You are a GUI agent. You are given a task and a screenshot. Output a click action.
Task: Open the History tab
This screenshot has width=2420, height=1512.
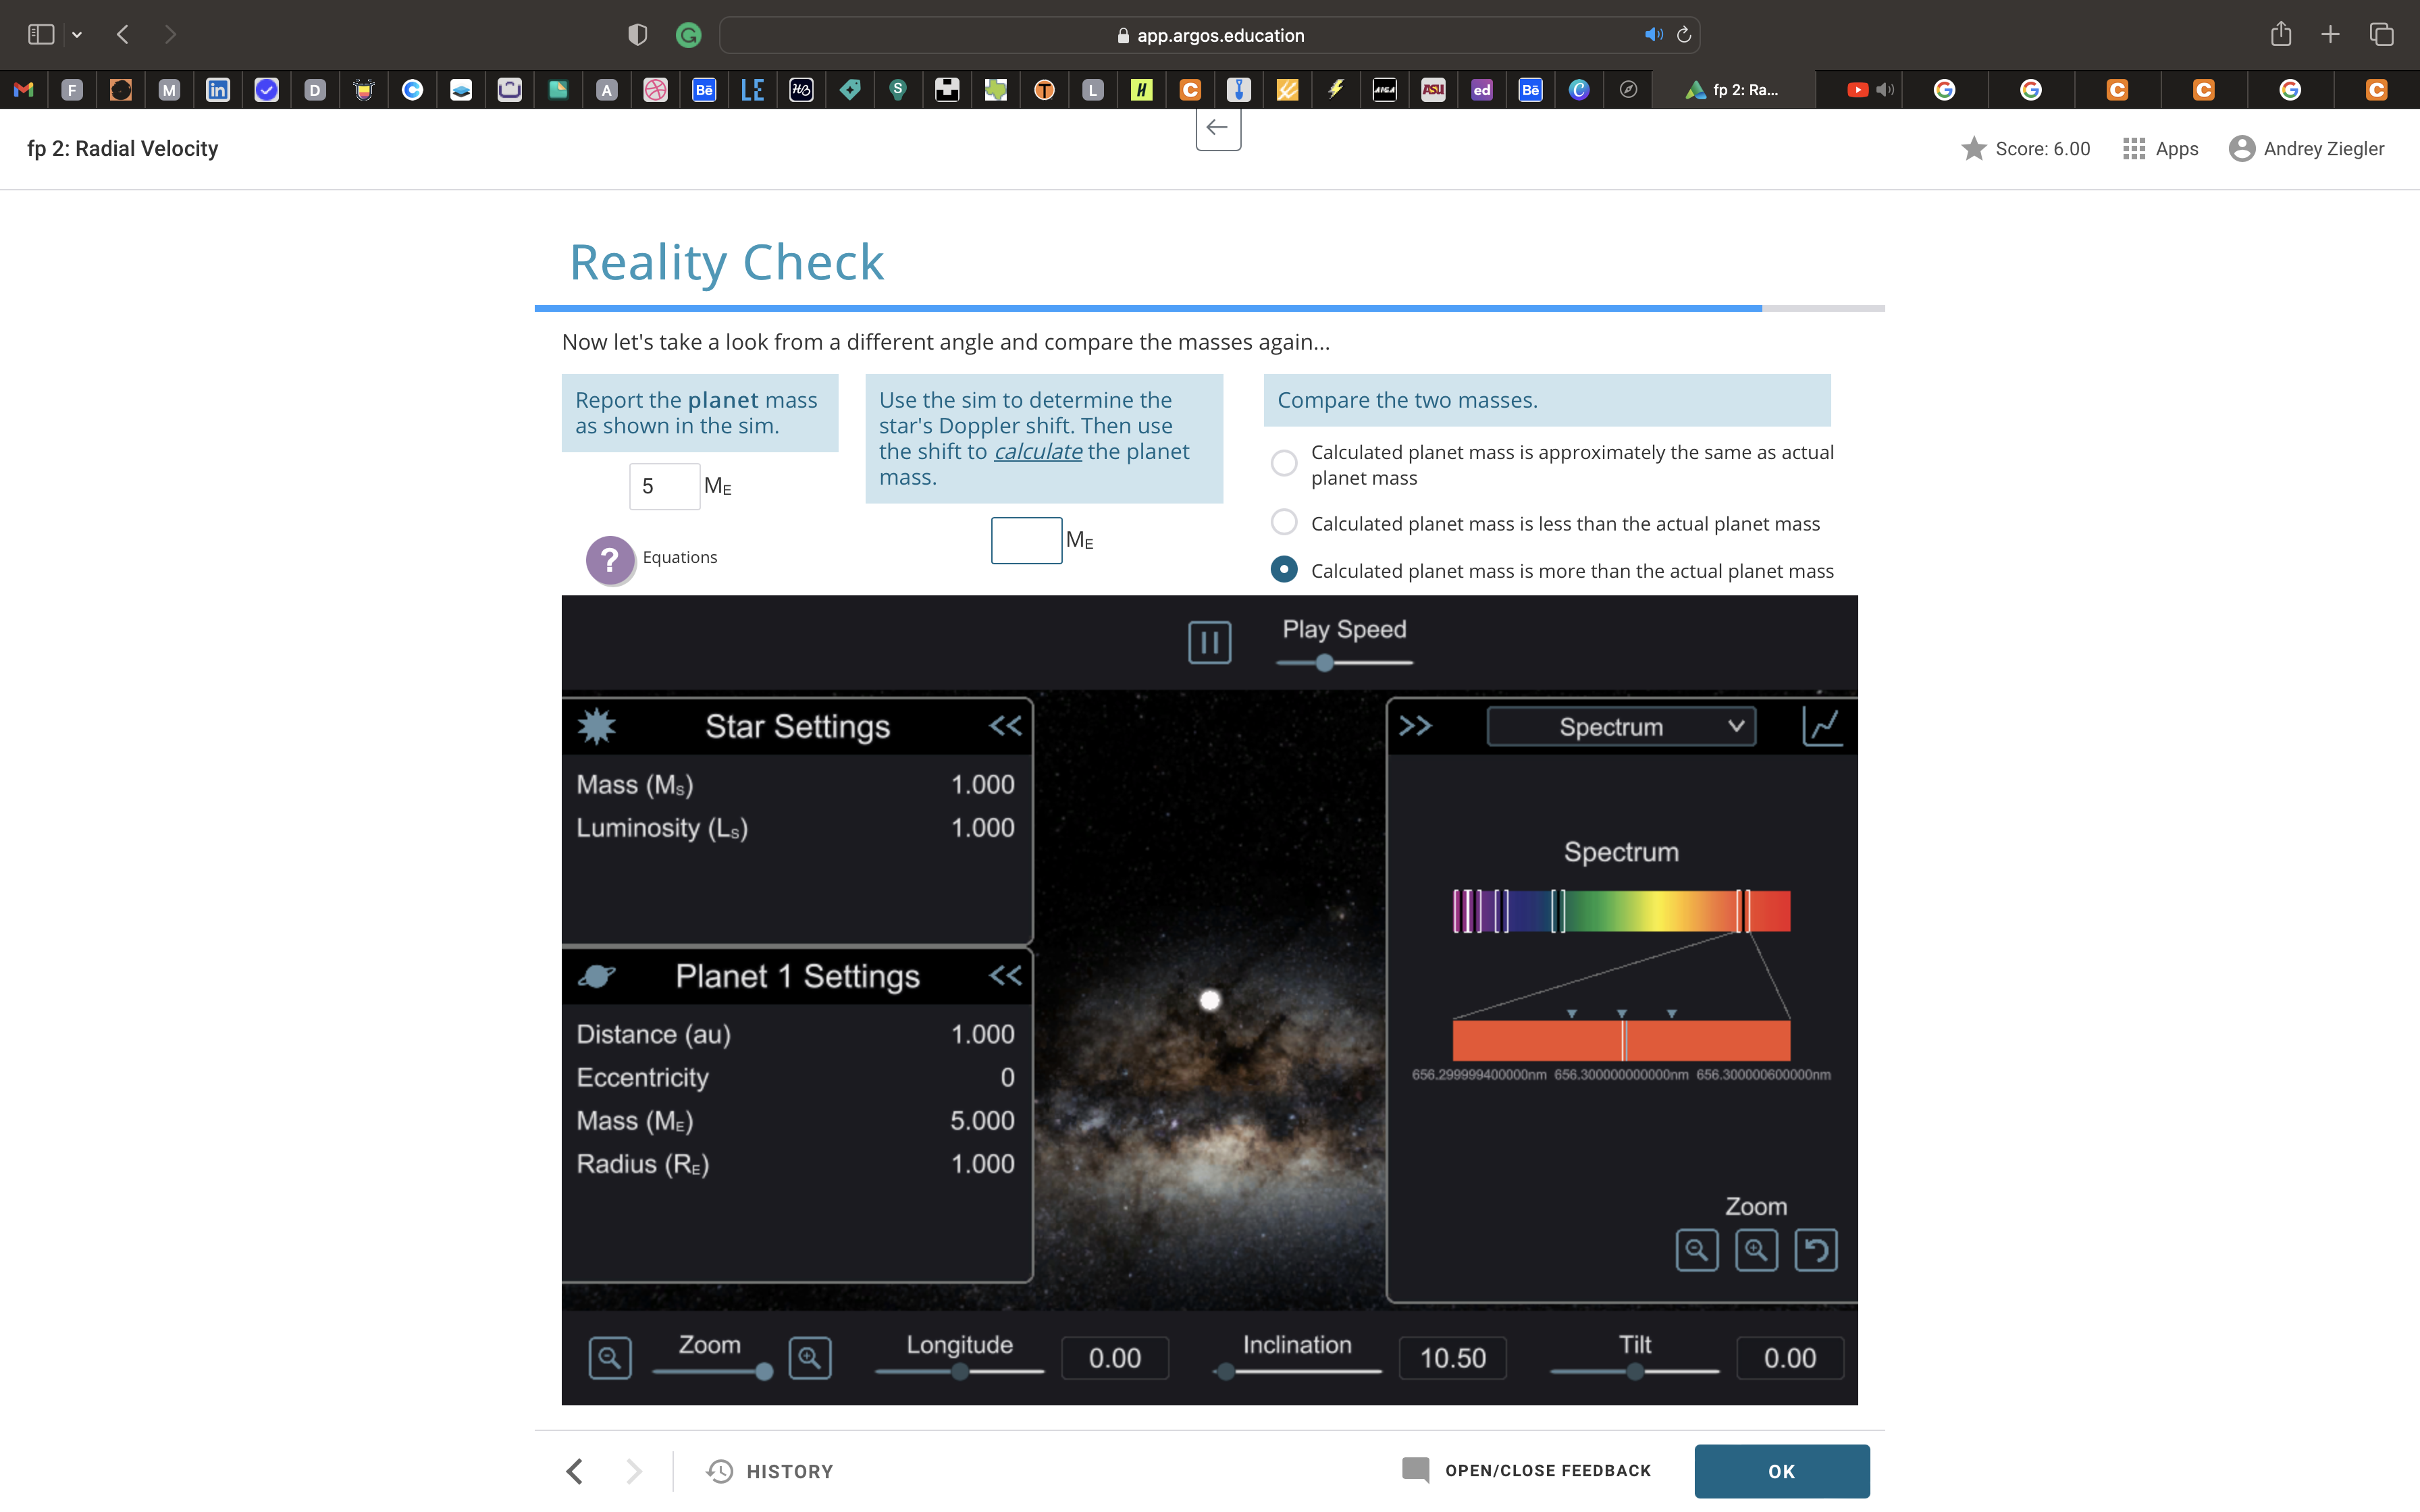tap(770, 1471)
